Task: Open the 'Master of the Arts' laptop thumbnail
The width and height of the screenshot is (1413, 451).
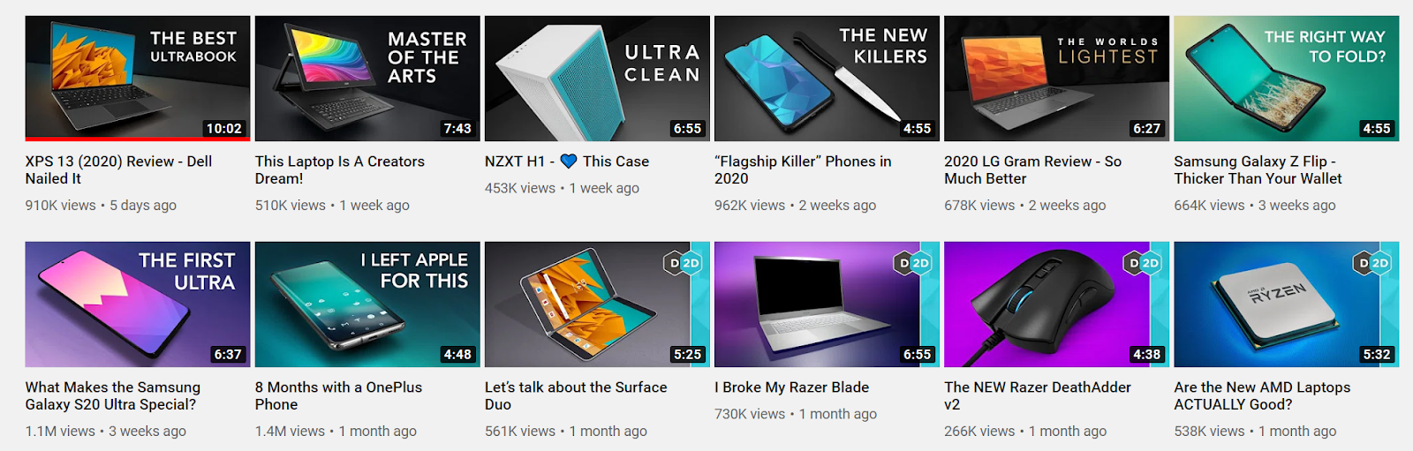Action: [x=367, y=79]
